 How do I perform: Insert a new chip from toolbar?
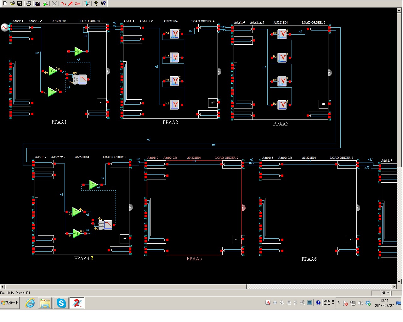(x=38, y=3)
